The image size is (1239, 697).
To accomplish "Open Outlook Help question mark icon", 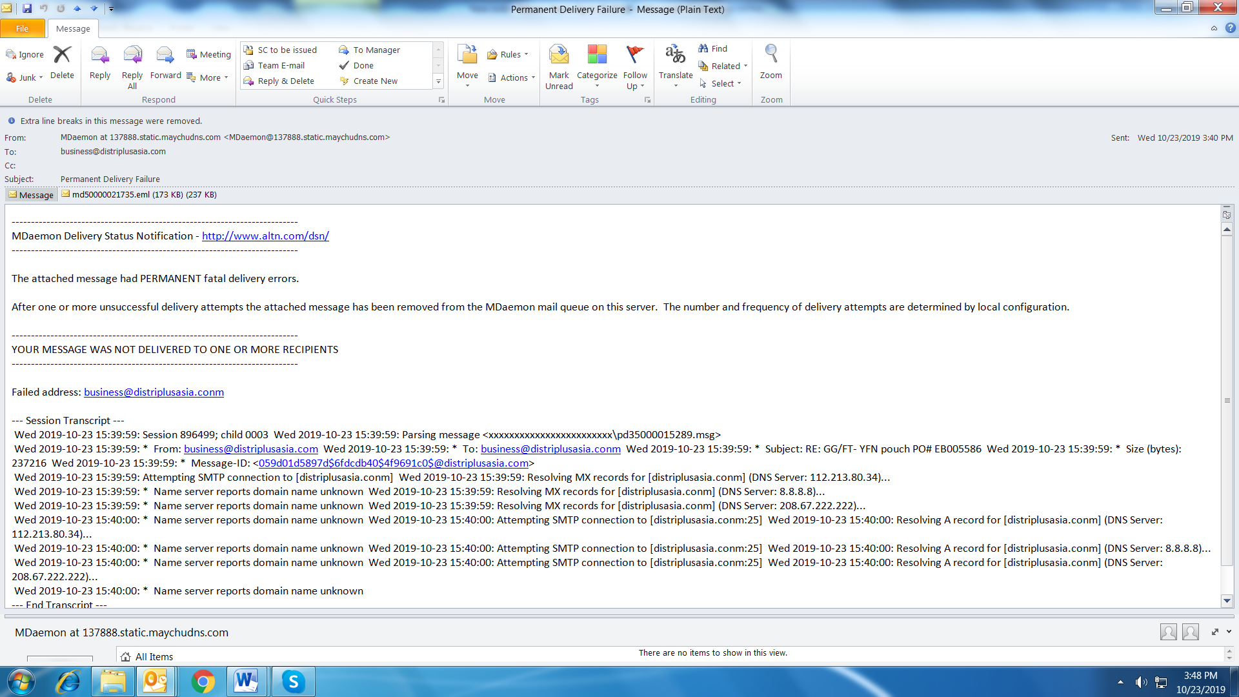I will [1230, 28].
